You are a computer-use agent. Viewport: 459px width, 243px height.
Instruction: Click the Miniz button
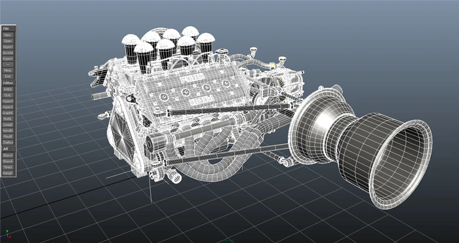pos(8,71)
